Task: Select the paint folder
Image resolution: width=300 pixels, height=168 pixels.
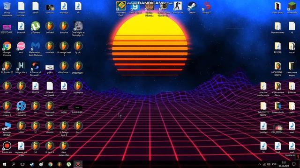Action: point(292,107)
